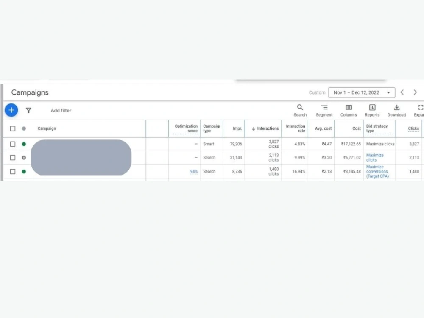Tick the checkbox for the 2,113 clicks campaign row
The image size is (424, 318).
coord(12,158)
